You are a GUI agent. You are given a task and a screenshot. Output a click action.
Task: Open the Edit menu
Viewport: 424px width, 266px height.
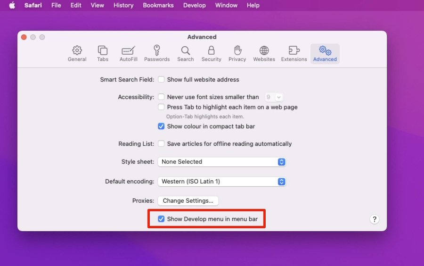(x=76, y=5)
